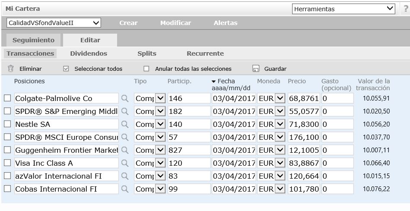
Task: Check the Seleccionar todos checkbox
Action: pos(66,69)
